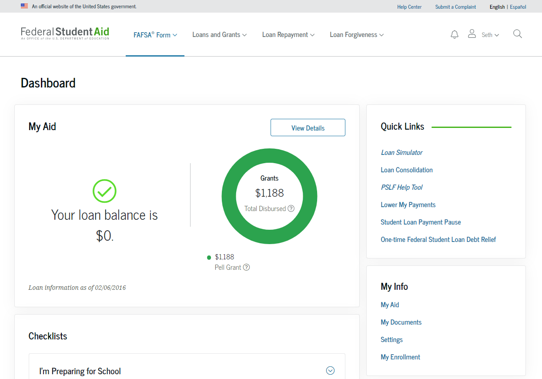The image size is (542, 379).
Task: Click 'Loan information as of 02/06/2016' text
Action: coord(77,288)
